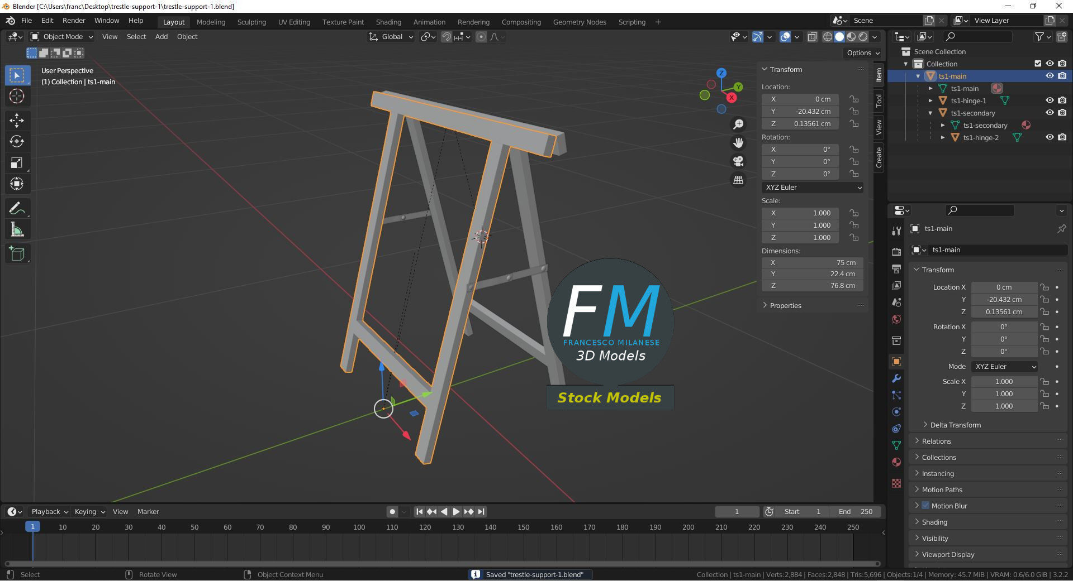Open Modifier properties wrench tab
1073x581 pixels.
(x=896, y=378)
